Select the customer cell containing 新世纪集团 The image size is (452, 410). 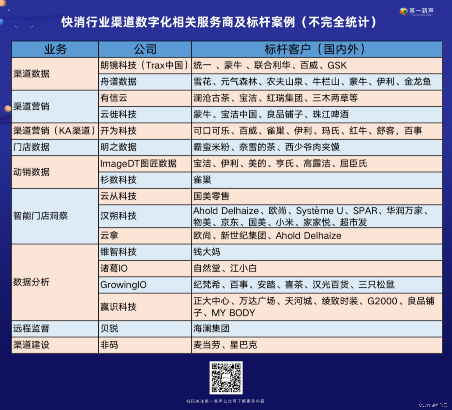pos(317,236)
